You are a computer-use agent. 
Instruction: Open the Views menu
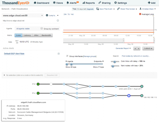tap(58, 3)
